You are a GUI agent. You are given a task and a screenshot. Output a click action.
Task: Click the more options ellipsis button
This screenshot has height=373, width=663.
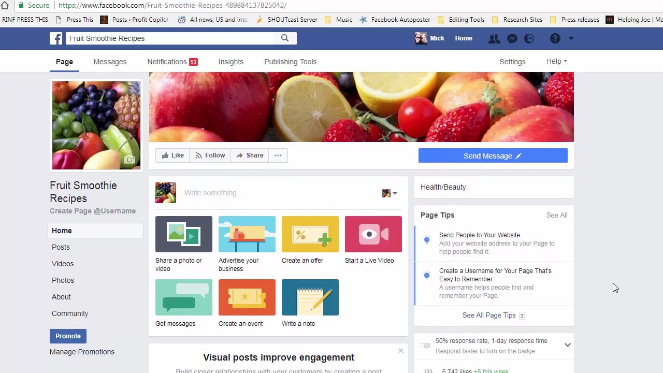coord(278,155)
